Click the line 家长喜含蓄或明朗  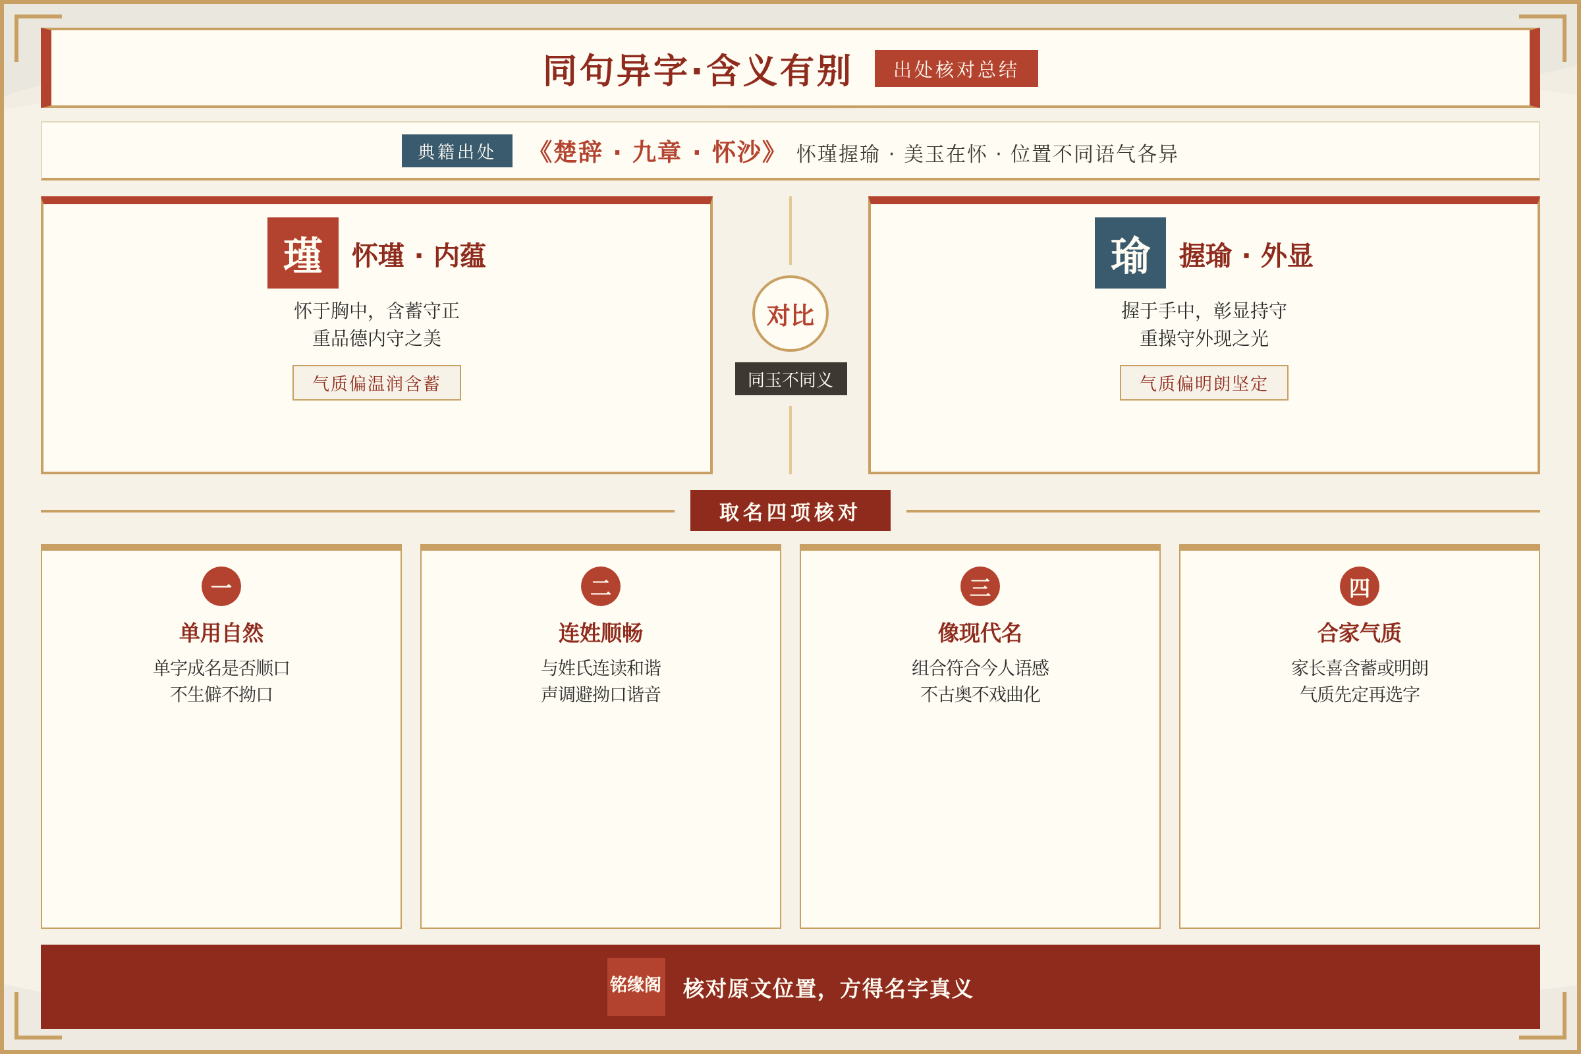(x=1359, y=667)
